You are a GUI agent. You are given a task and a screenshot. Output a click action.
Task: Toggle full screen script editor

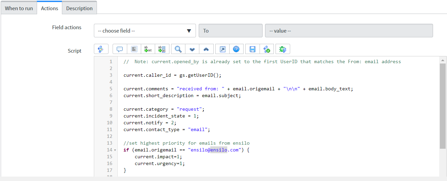[222, 49]
